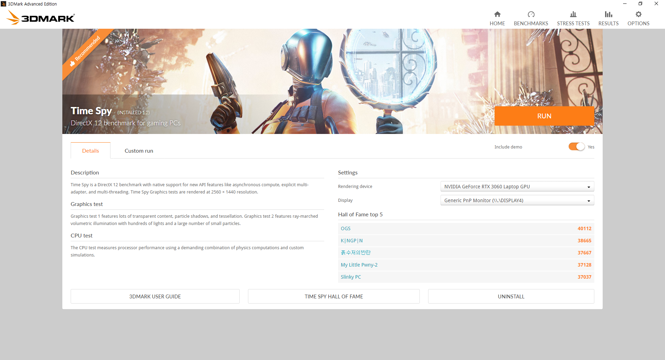
Task: Open Results via the bars icon
Action: tap(609, 14)
